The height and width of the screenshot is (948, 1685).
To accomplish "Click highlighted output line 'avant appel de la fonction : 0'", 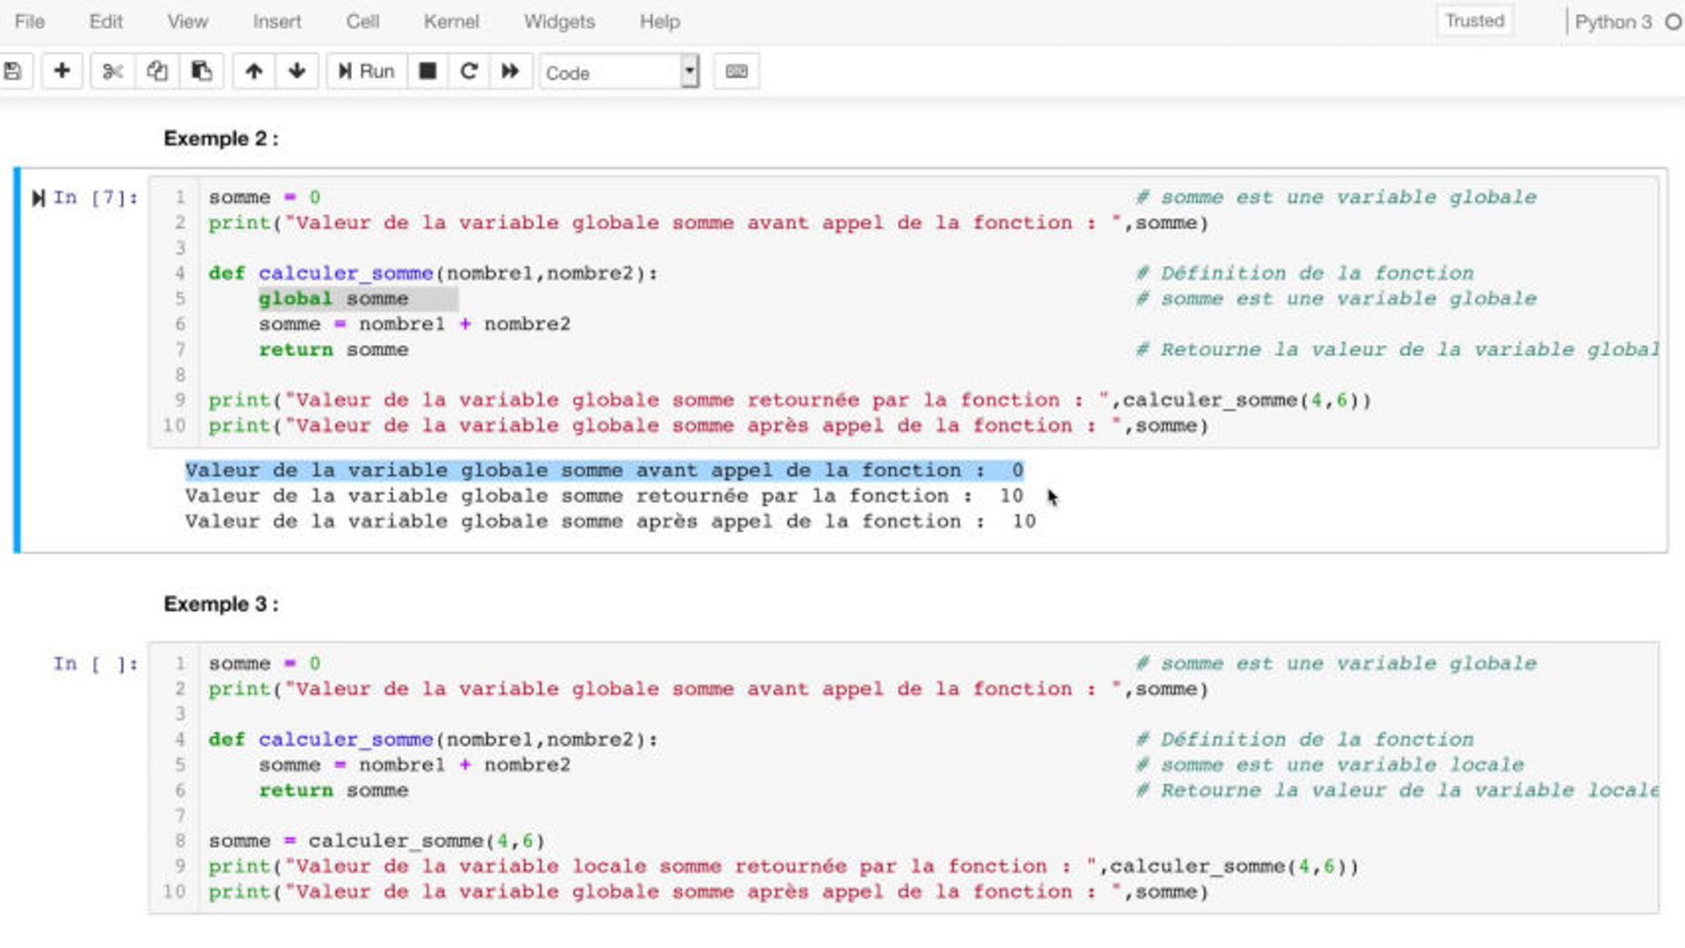I will pos(604,471).
